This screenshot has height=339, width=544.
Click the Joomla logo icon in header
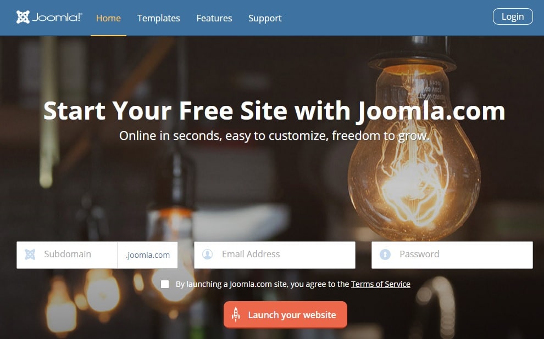click(x=23, y=17)
